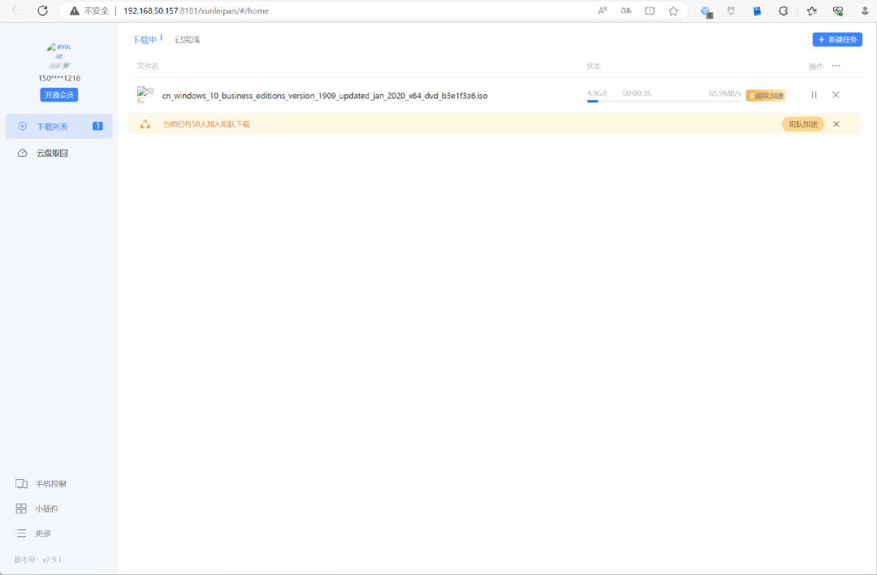Click the 开通会员 button
Image resolution: width=877 pixels, height=575 pixels.
click(58, 95)
